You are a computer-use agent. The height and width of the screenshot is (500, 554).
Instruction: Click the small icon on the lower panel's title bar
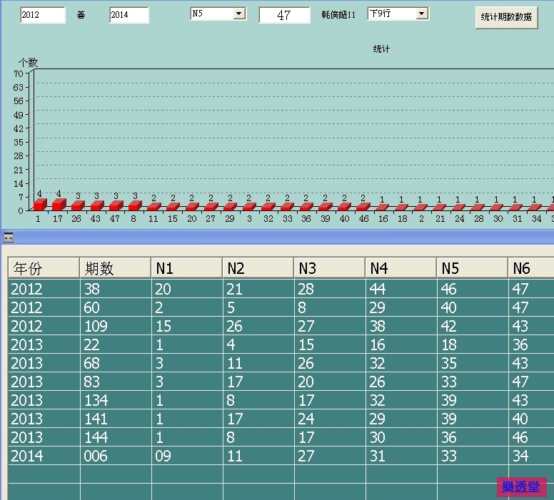pos(9,238)
